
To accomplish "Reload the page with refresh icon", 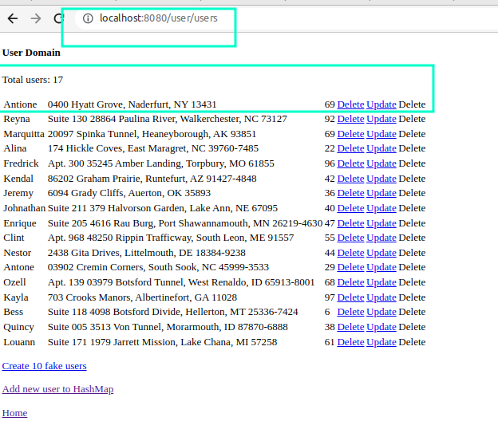I will (58, 18).
